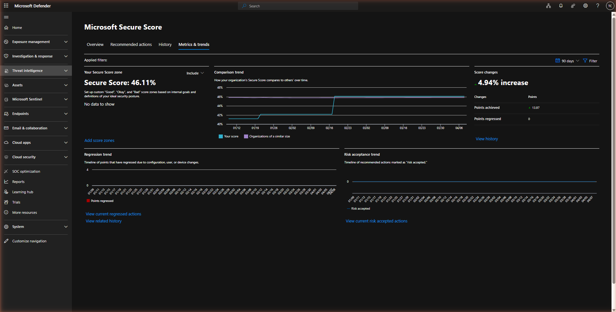Open Learning hub navigation item
616x312 pixels.
36,192
